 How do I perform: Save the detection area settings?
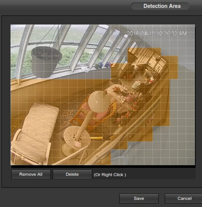tap(139, 198)
